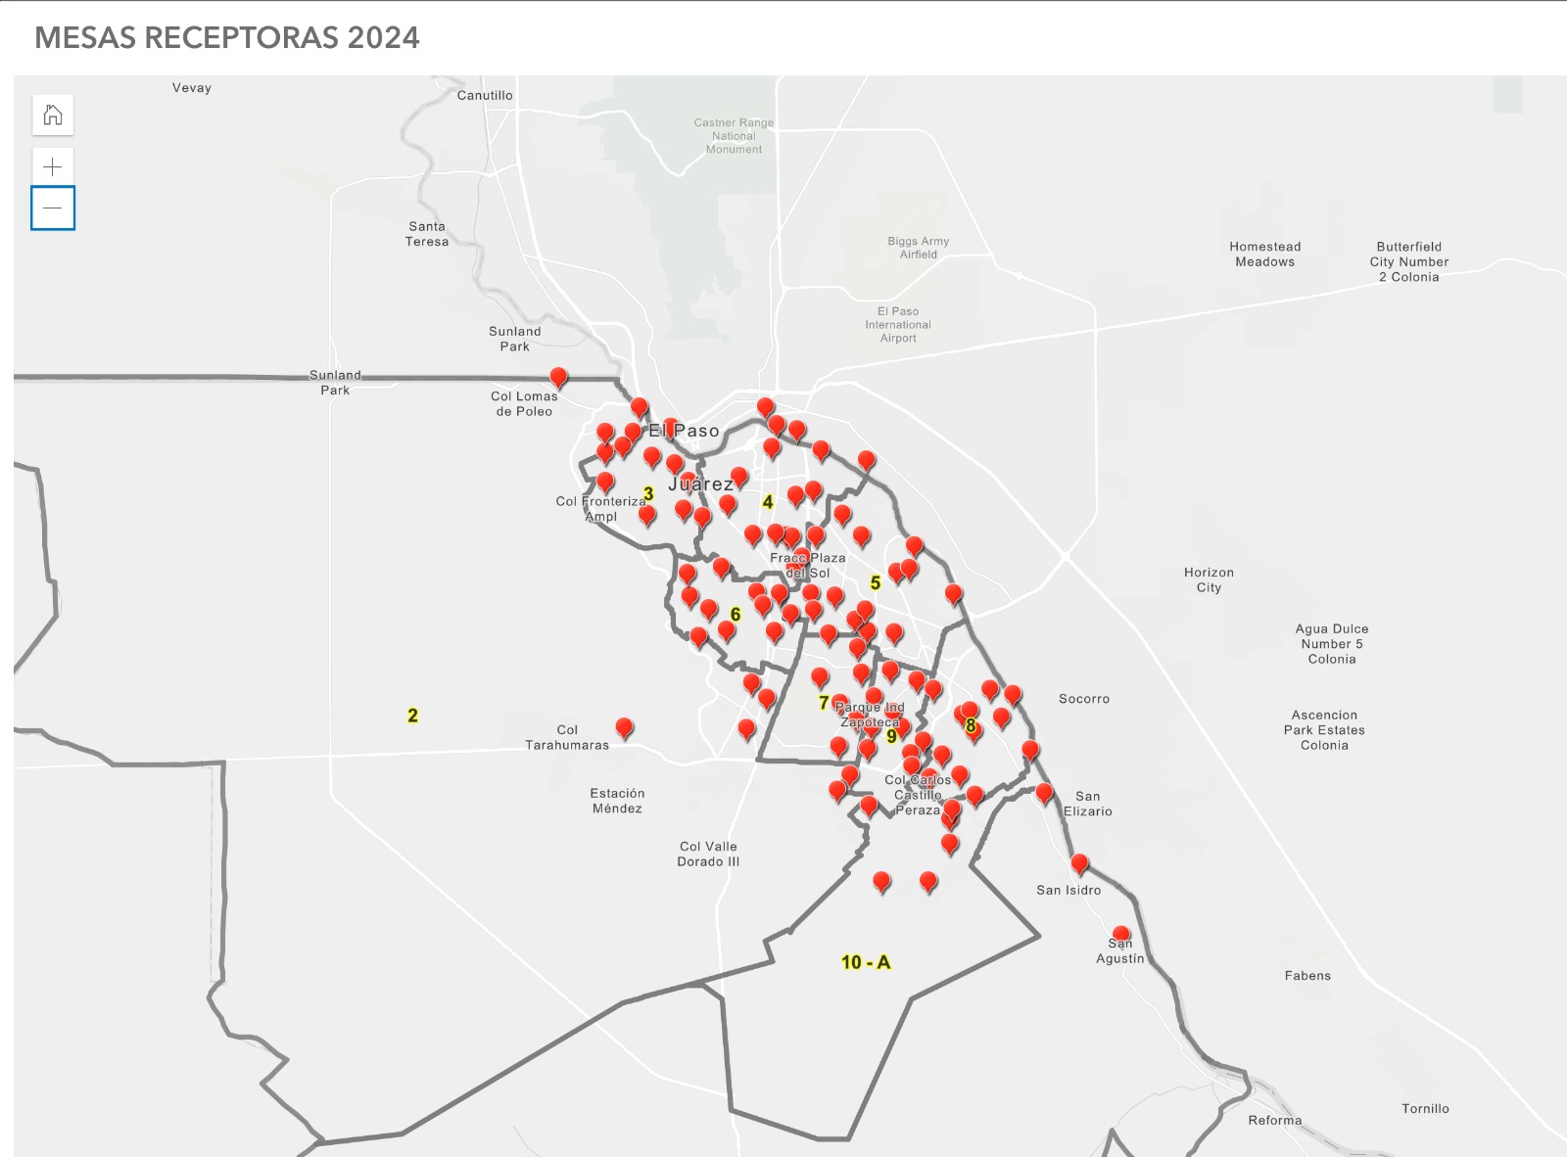Select the district 4 number label
The width and height of the screenshot is (1567, 1157).
click(x=768, y=502)
